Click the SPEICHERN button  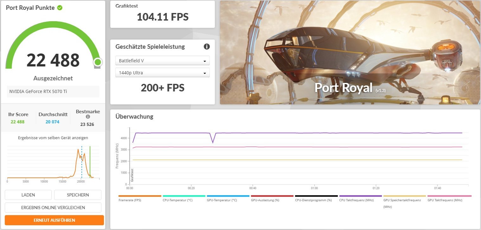(78, 195)
